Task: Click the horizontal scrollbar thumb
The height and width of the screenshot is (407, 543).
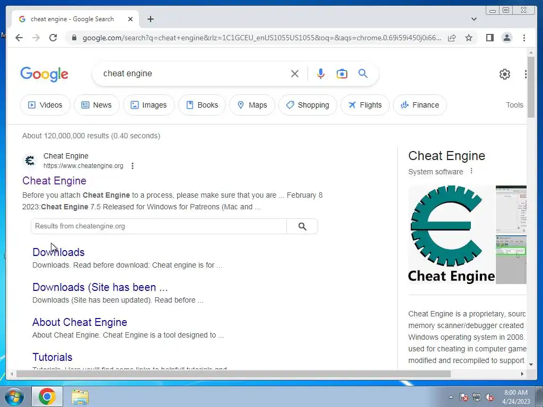Action: coord(233,374)
